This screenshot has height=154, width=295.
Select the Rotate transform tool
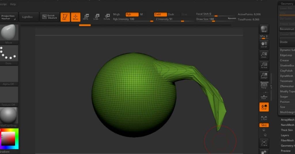tap(107, 17)
